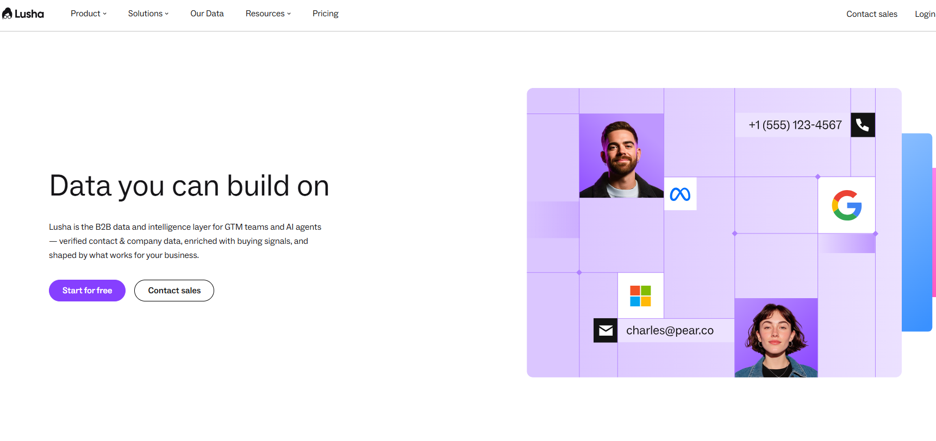Click the Meta infinity logo tile
Viewport: 936px width, 441px height.
pos(680,194)
